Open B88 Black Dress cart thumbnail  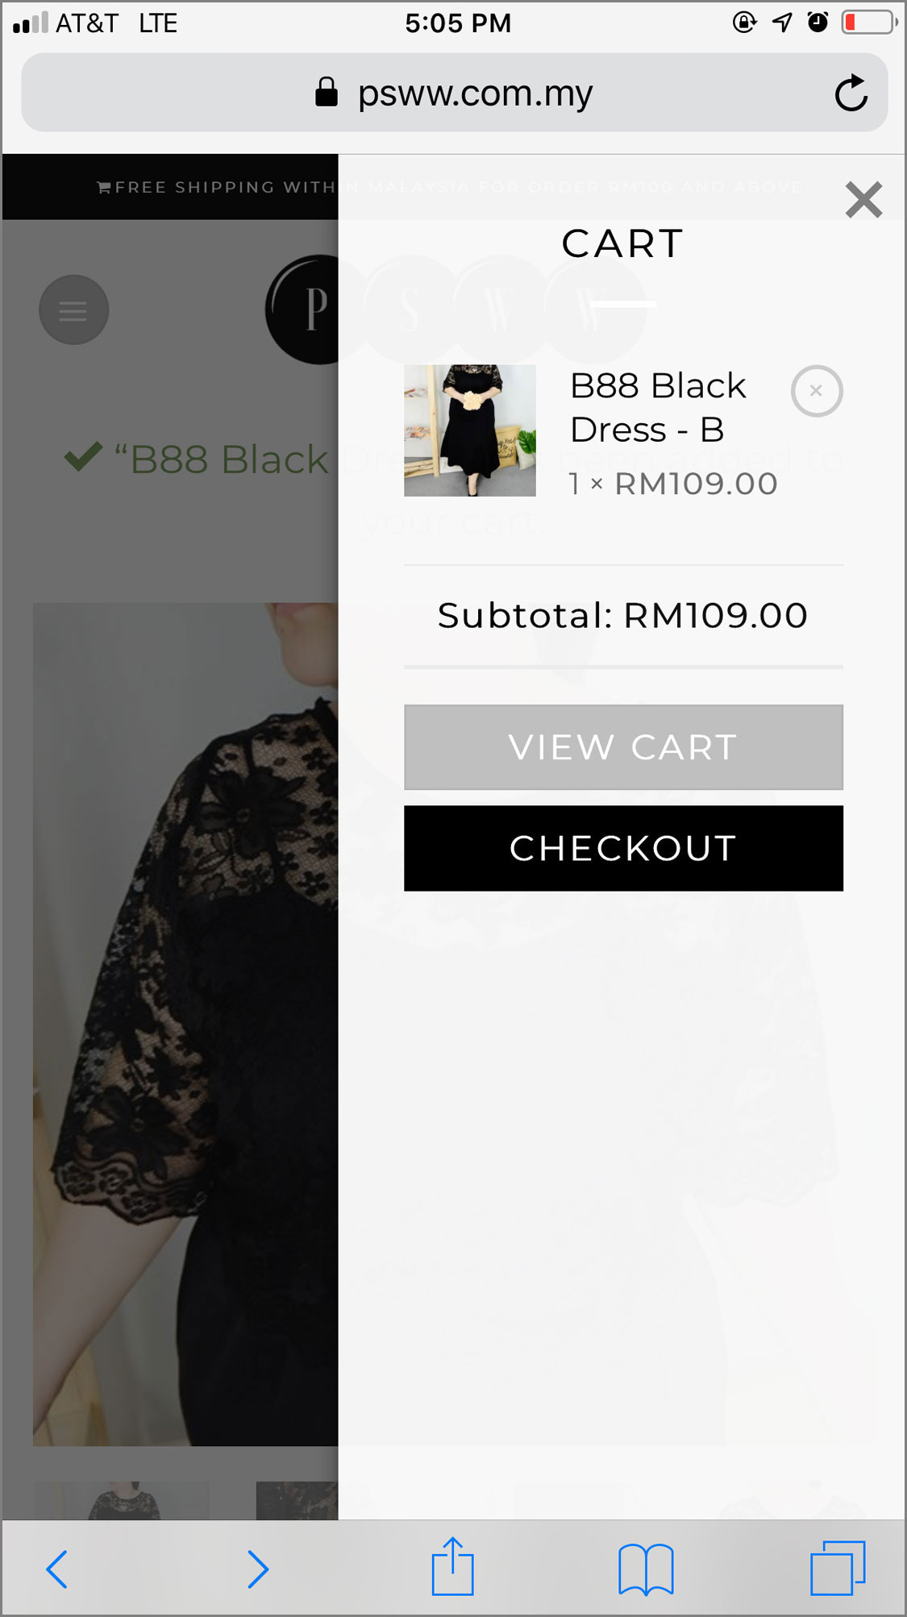[x=469, y=430]
